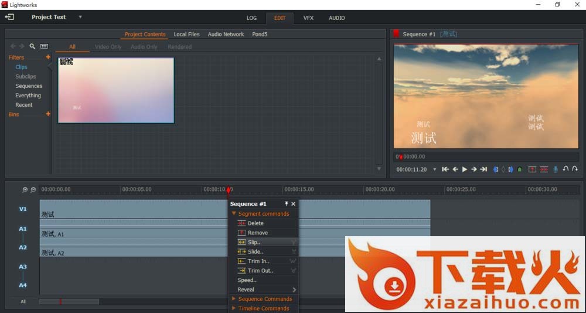Click the Filters heading

click(x=16, y=57)
